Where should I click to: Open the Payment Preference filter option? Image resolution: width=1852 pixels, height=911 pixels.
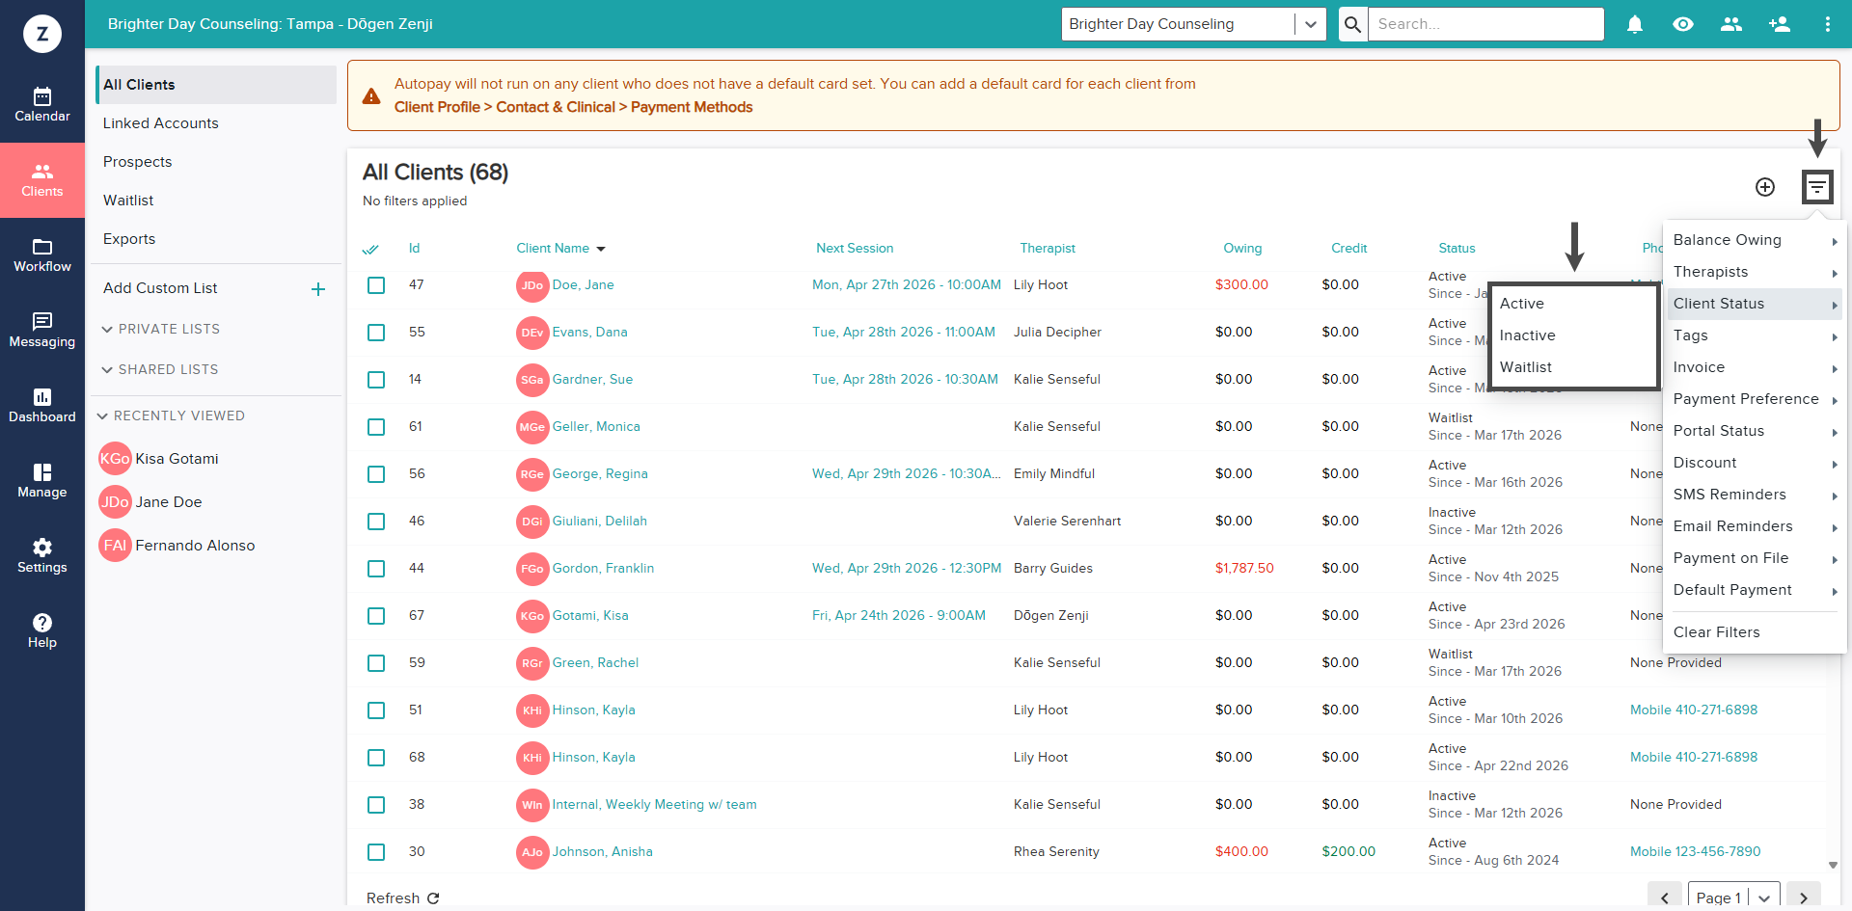point(1755,399)
